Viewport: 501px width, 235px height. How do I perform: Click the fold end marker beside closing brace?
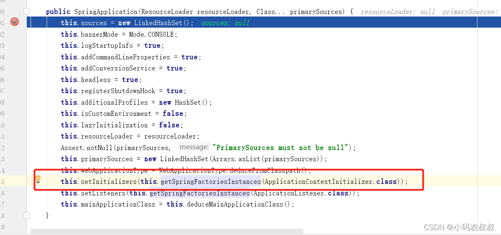coord(27,215)
